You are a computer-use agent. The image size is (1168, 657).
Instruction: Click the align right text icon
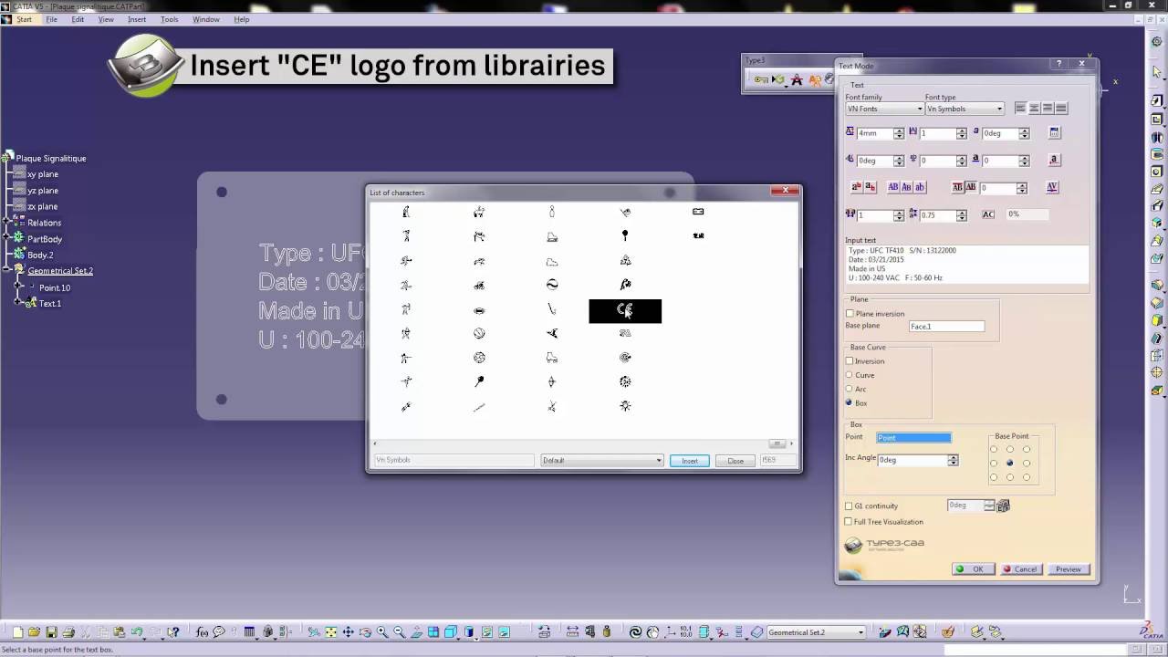click(x=1048, y=108)
